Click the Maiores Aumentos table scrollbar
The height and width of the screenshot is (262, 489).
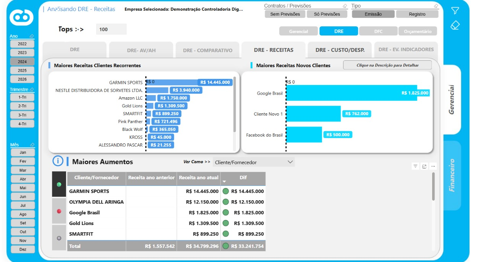coord(433,186)
